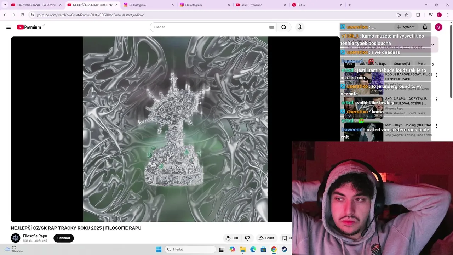Open Chrome three-dot menu
Viewport: 453px width, 255px height.
coord(447,15)
